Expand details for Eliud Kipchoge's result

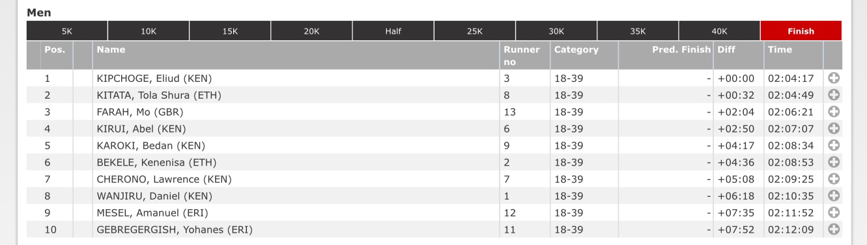(833, 79)
